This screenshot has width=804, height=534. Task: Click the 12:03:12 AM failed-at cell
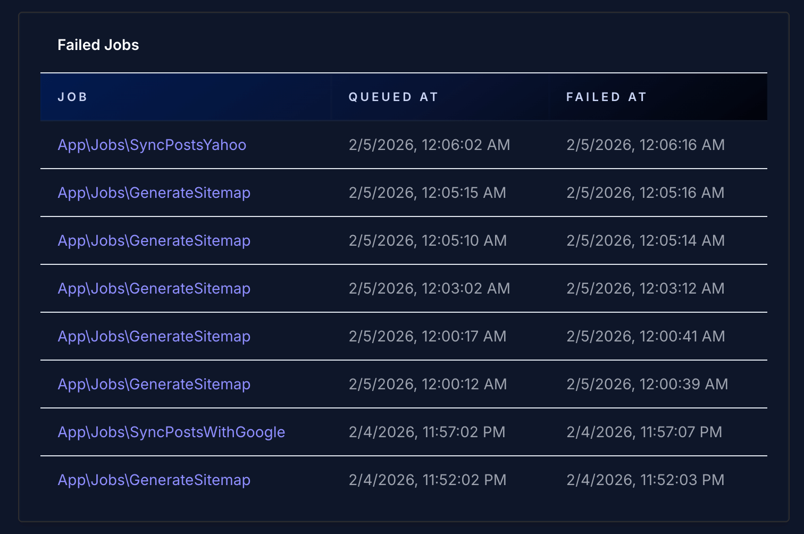pos(645,288)
